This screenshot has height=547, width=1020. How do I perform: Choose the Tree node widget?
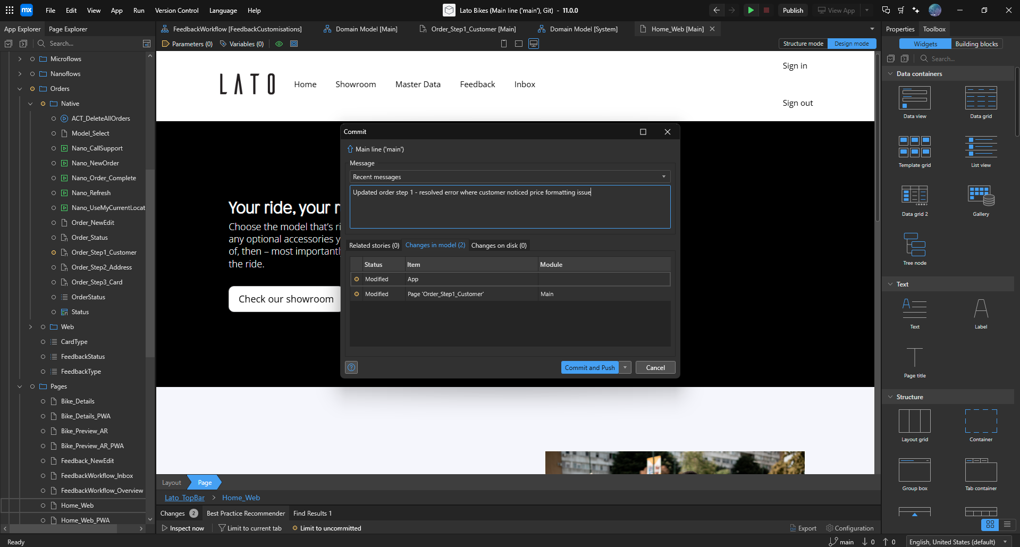pyautogui.click(x=914, y=245)
